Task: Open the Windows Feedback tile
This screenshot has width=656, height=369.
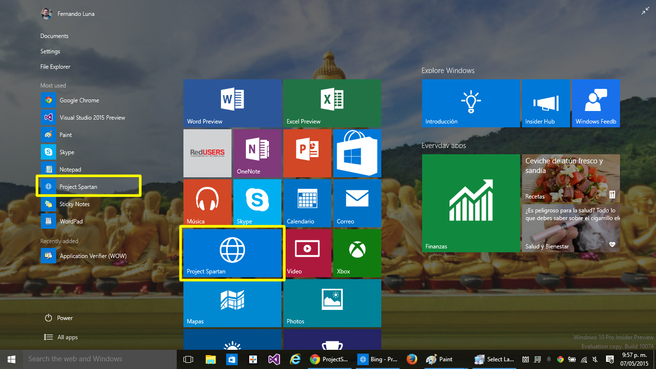Action: pos(596,103)
